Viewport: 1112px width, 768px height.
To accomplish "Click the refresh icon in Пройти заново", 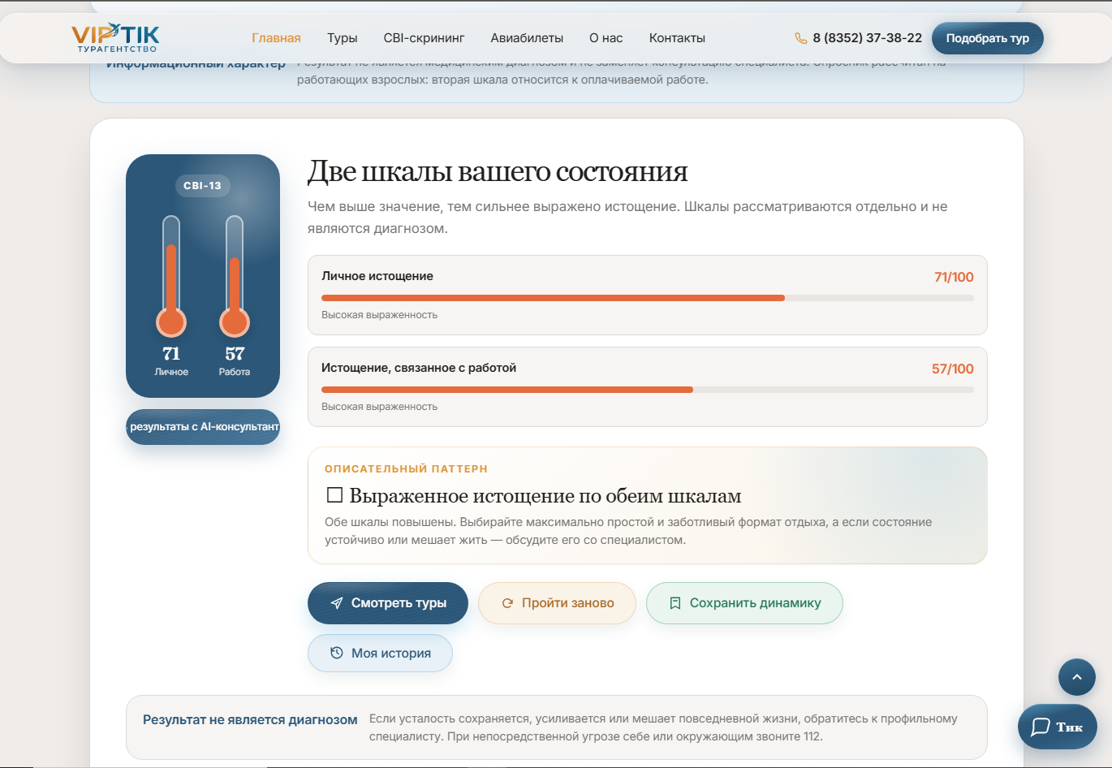I will 507,603.
